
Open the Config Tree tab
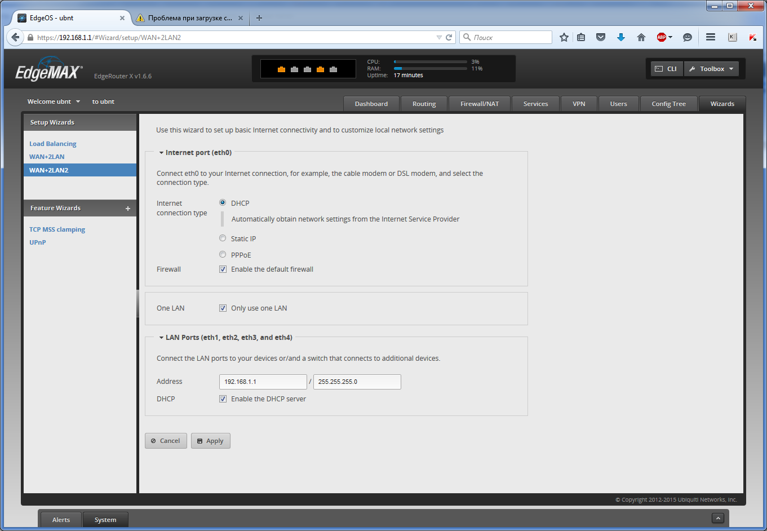point(668,104)
